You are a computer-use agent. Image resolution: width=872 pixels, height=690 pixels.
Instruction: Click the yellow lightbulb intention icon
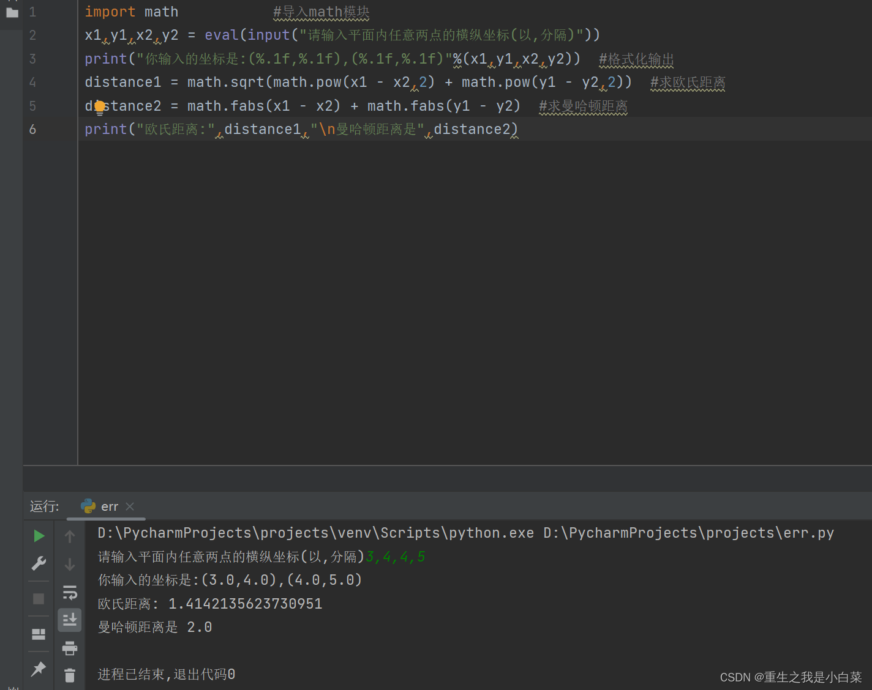tap(100, 108)
